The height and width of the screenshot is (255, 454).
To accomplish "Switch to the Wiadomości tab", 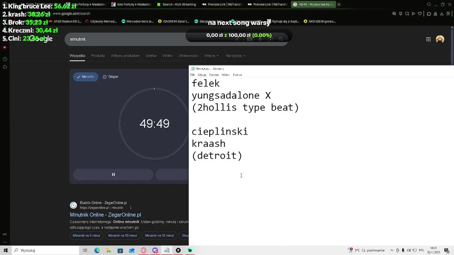I will [x=188, y=56].
